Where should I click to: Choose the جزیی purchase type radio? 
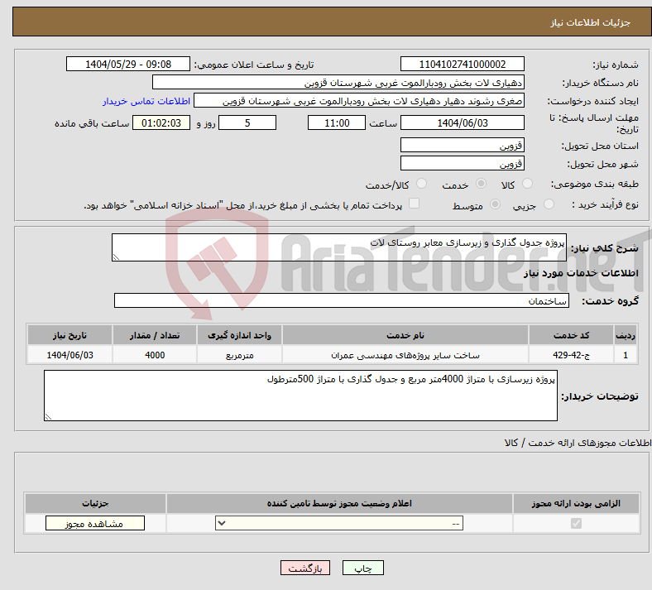pos(549,204)
